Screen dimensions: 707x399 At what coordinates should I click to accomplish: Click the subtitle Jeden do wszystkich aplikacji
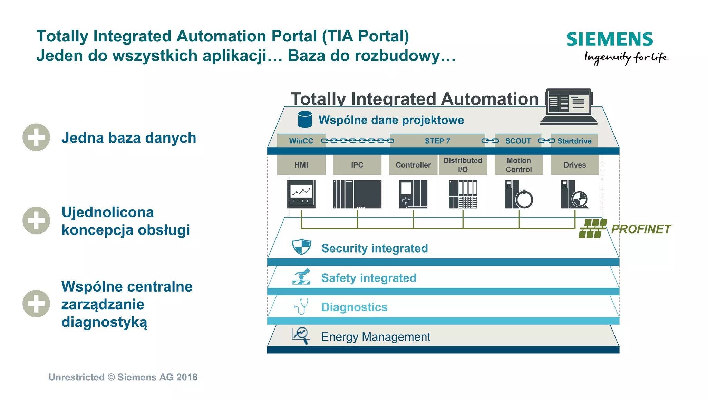[x=246, y=56]
